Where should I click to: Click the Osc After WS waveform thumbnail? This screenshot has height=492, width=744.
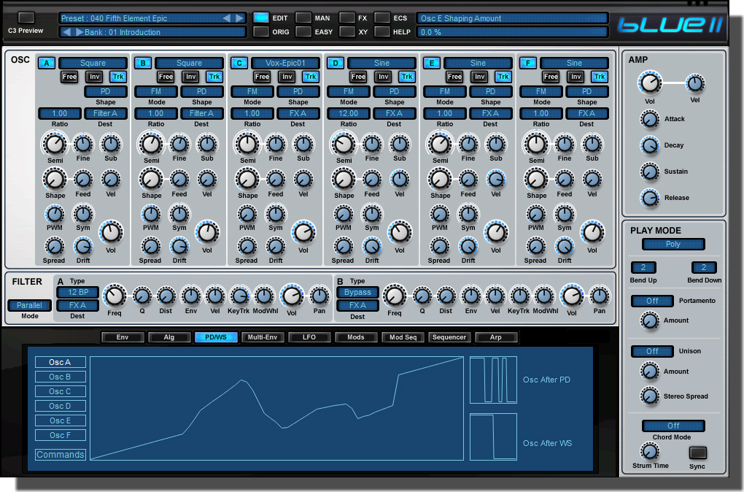[493, 437]
